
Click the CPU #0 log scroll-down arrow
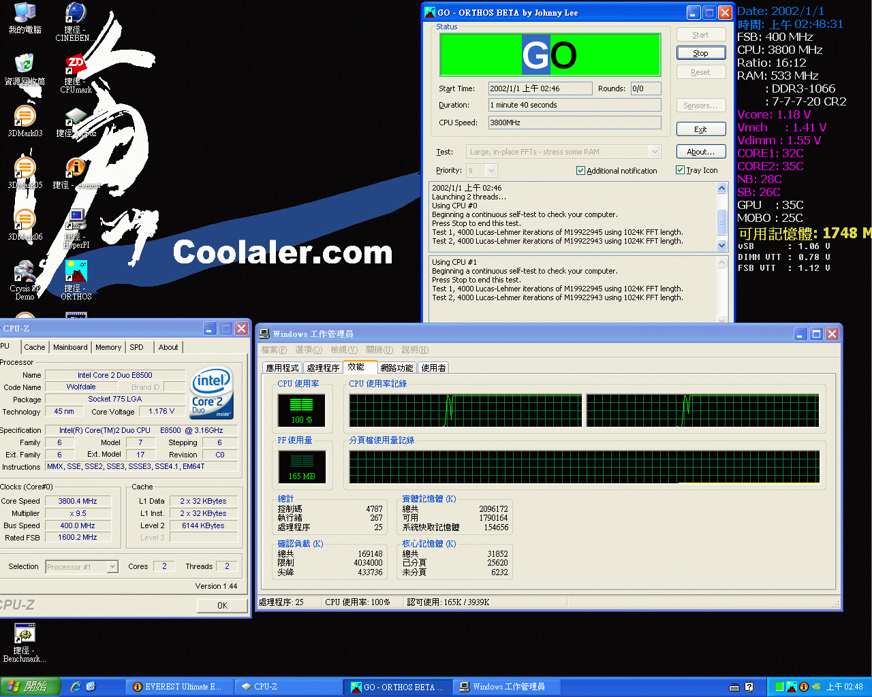pyautogui.click(x=722, y=245)
